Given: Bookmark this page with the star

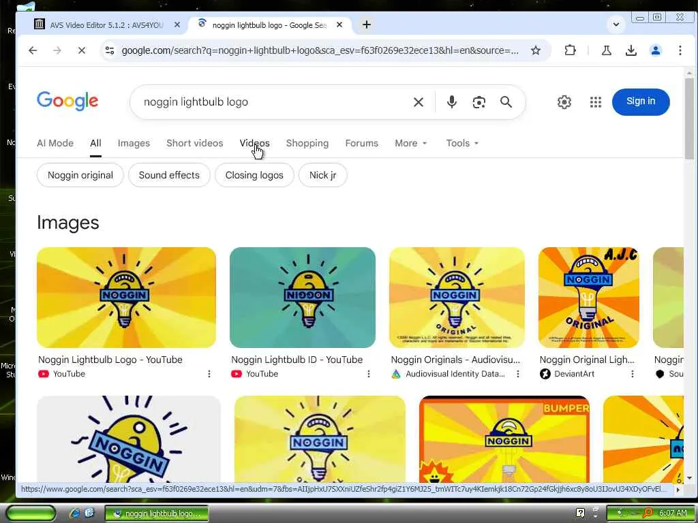Looking at the screenshot, I should coord(536,50).
